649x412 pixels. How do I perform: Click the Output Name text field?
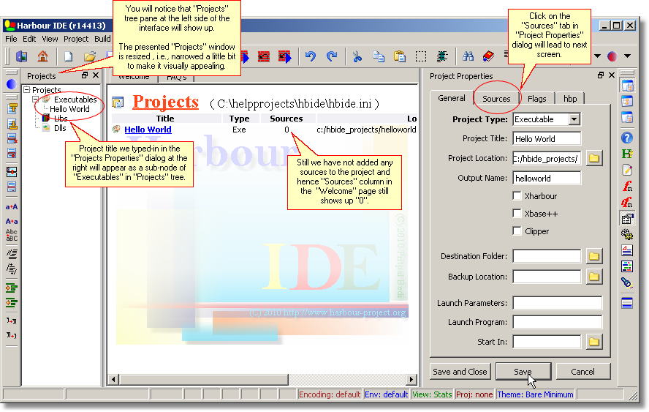(x=547, y=178)
